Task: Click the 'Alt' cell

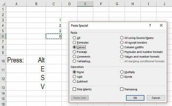Action: click(36, 60)
